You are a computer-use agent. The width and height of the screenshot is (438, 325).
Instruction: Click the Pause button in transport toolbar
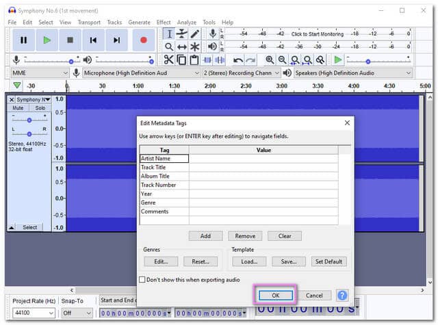24,40
